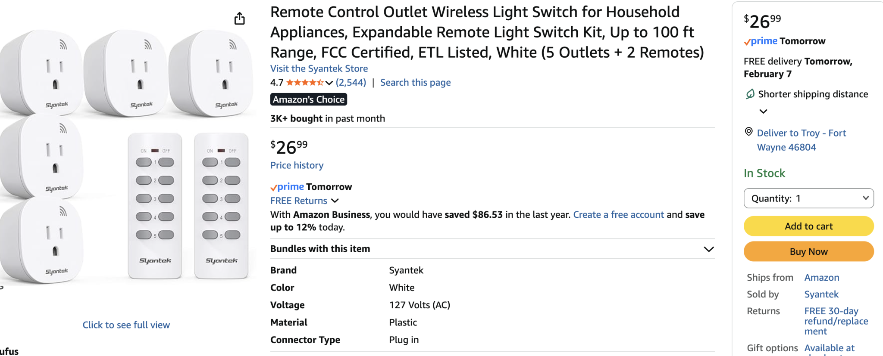This screenshot has height=356, width=883.
Task: Click the star rating icons
Action: coord(305,83)
